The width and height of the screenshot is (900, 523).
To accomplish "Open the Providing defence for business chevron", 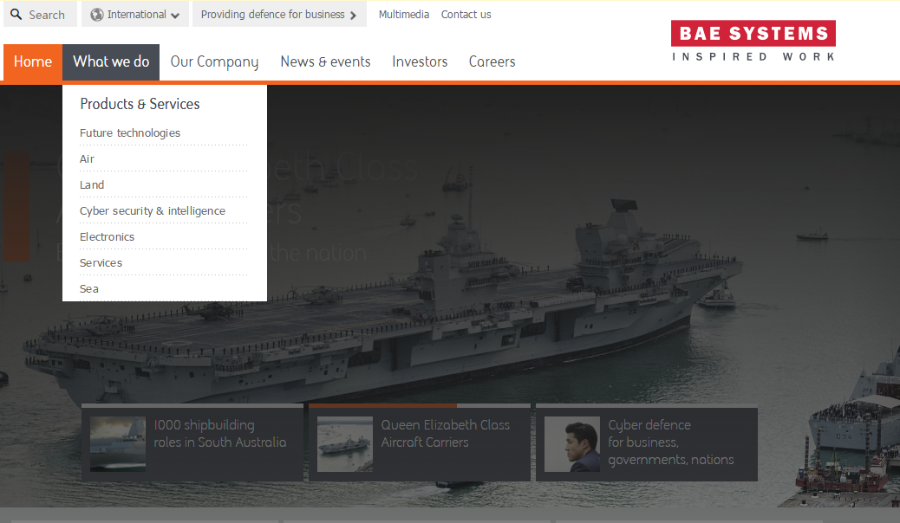I will 353,16.
